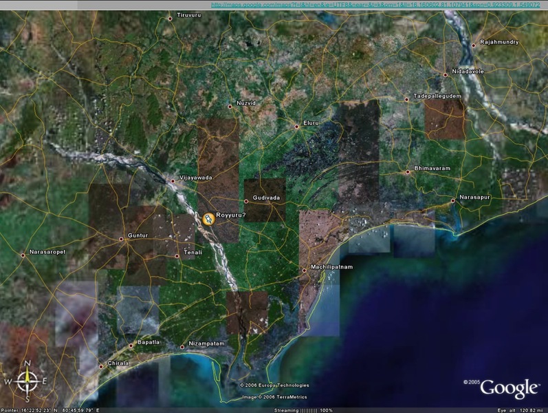548x413 pixels.
Task: Click the Narasaraopet city marker
Action: [23, 255]
